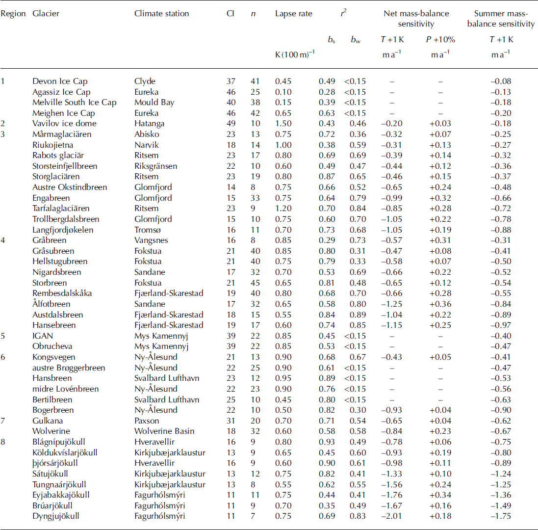Click 'Austre Okstindbreen' glacier name
Image resolution: width=538 pixels, height=530 pixels.
pos(70,187)
